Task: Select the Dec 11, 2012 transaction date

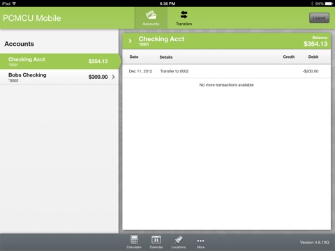Action: 140,71
